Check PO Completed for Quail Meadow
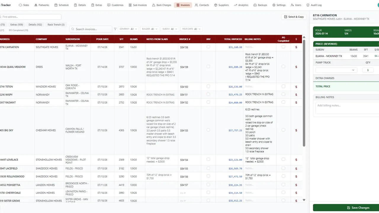The height and width of the screenshot is (213, 379). 283,67
